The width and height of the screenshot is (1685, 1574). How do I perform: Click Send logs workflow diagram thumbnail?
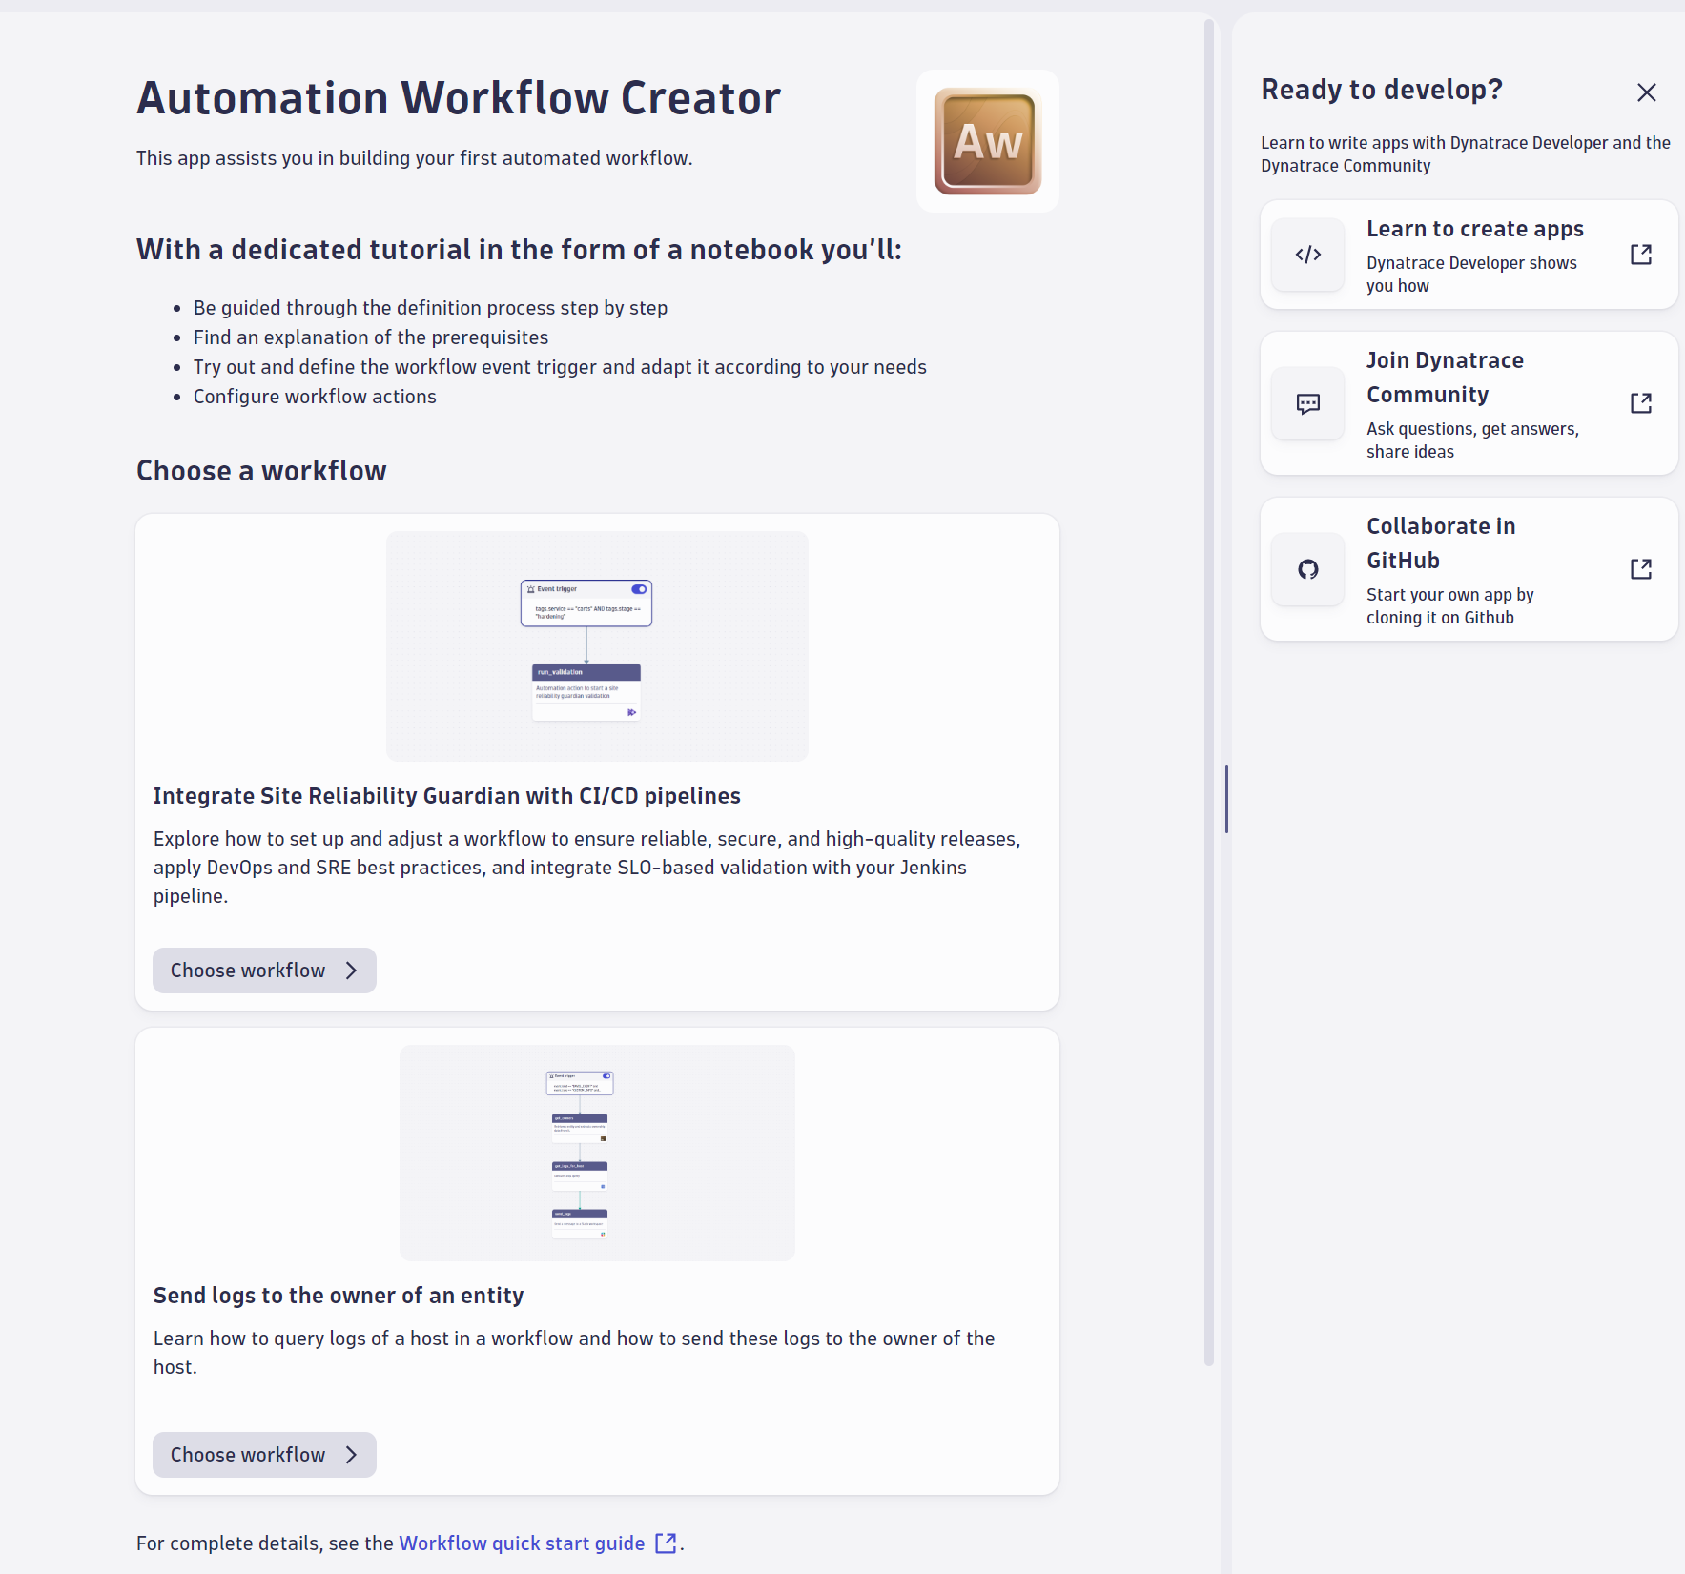[597, 1153]
